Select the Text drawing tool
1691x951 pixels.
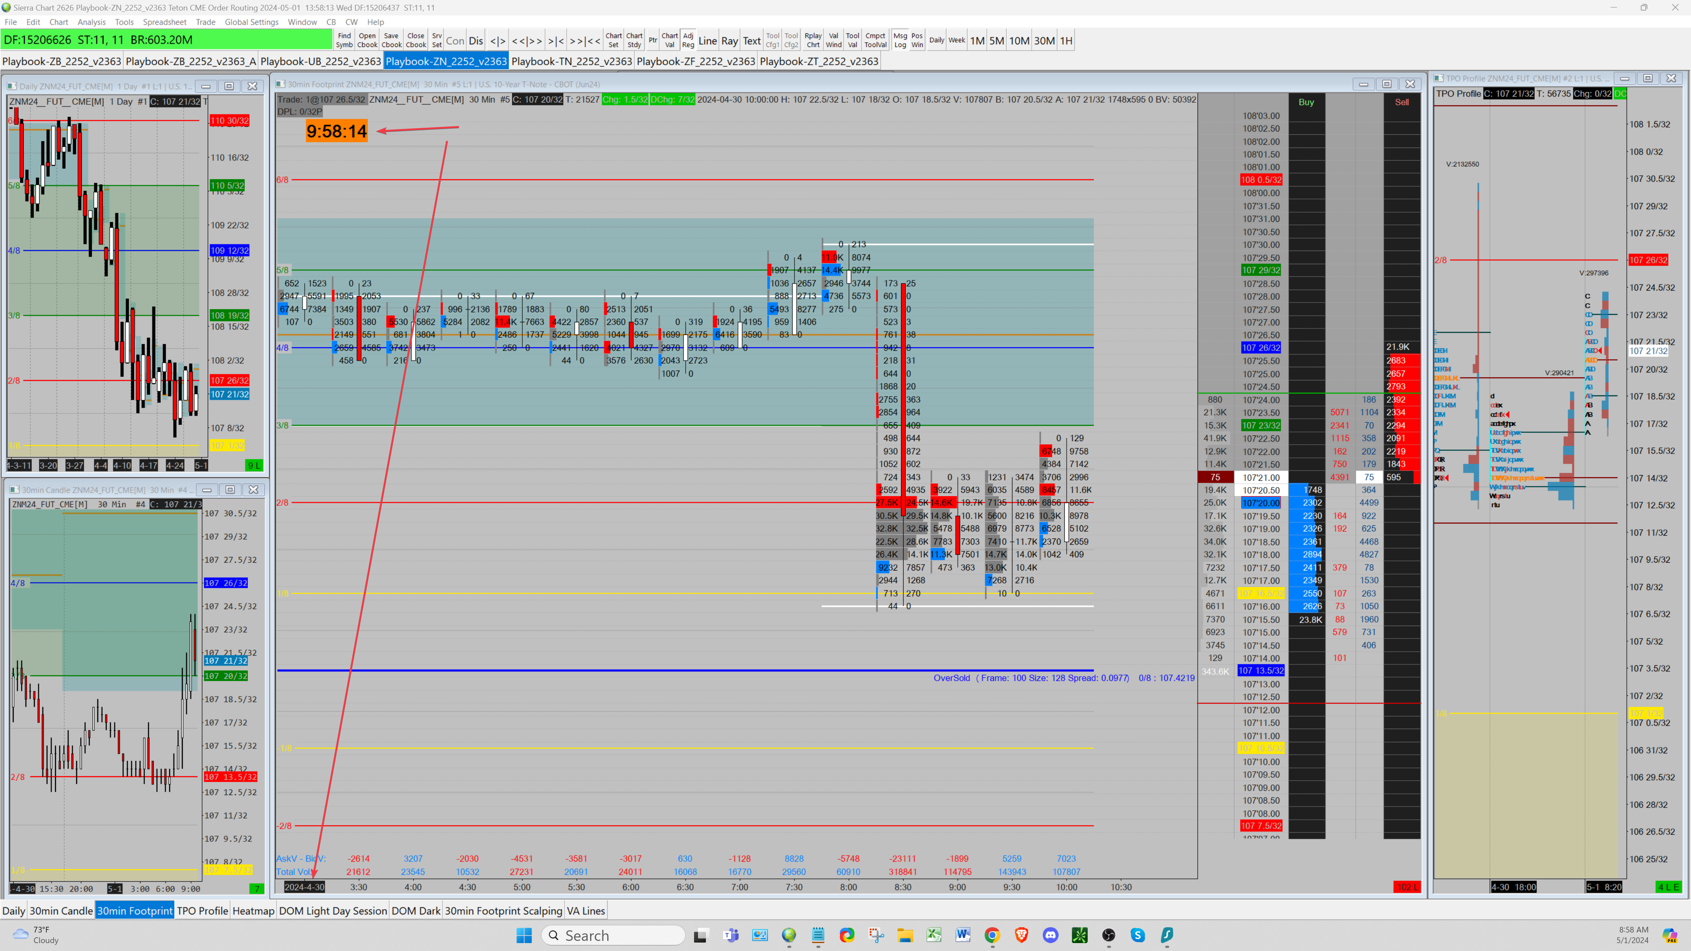coord(752,41)
